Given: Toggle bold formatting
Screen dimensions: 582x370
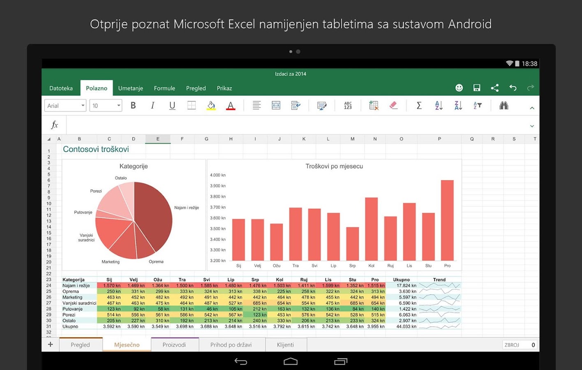Looking at the screenshot, I should point(133,105).
